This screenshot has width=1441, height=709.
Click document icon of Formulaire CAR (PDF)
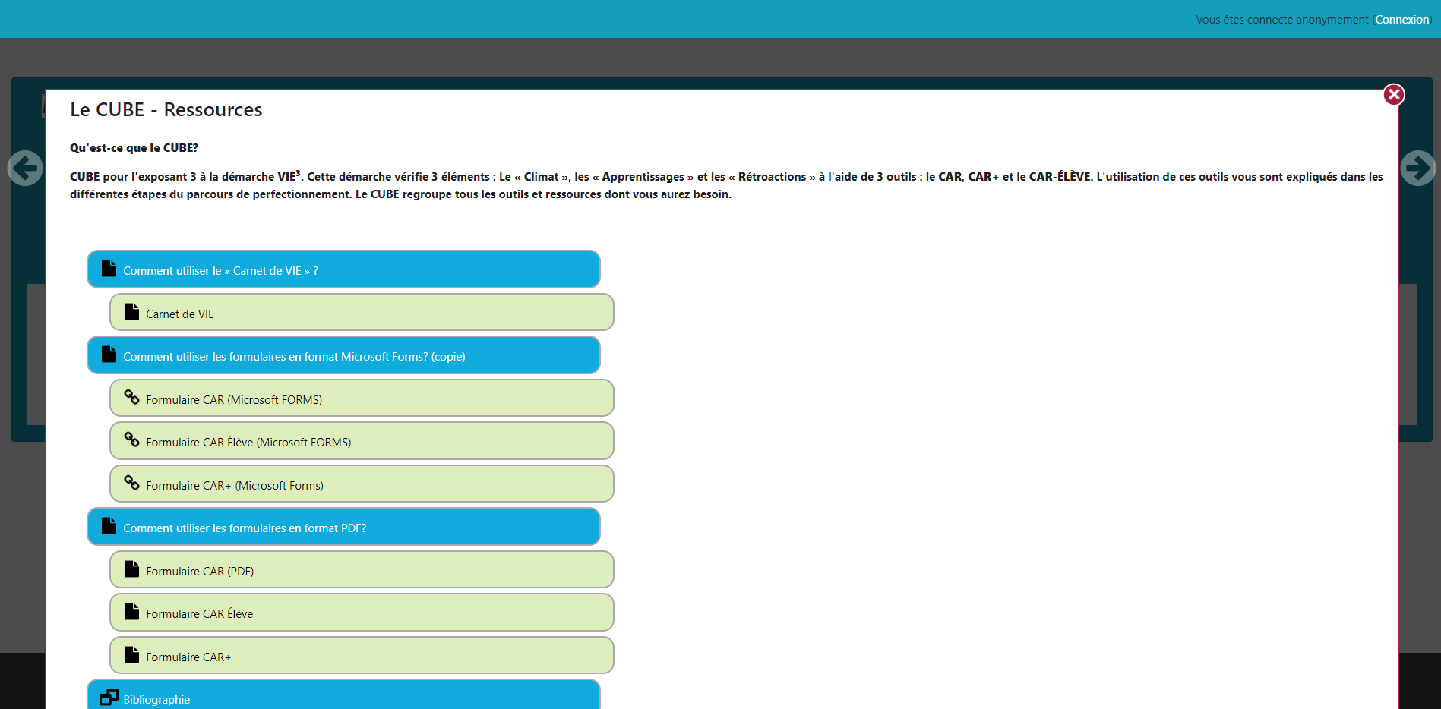point(131,569)
